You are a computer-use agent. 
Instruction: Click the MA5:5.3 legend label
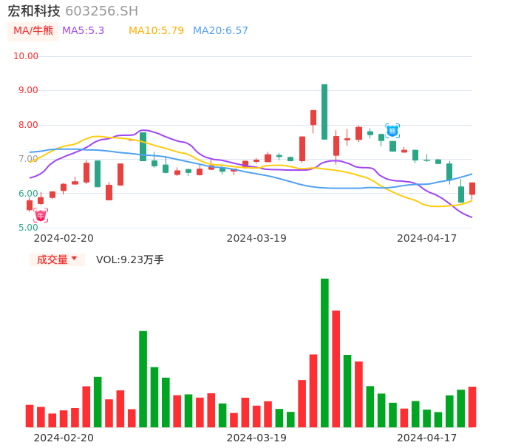pos(83,31)
